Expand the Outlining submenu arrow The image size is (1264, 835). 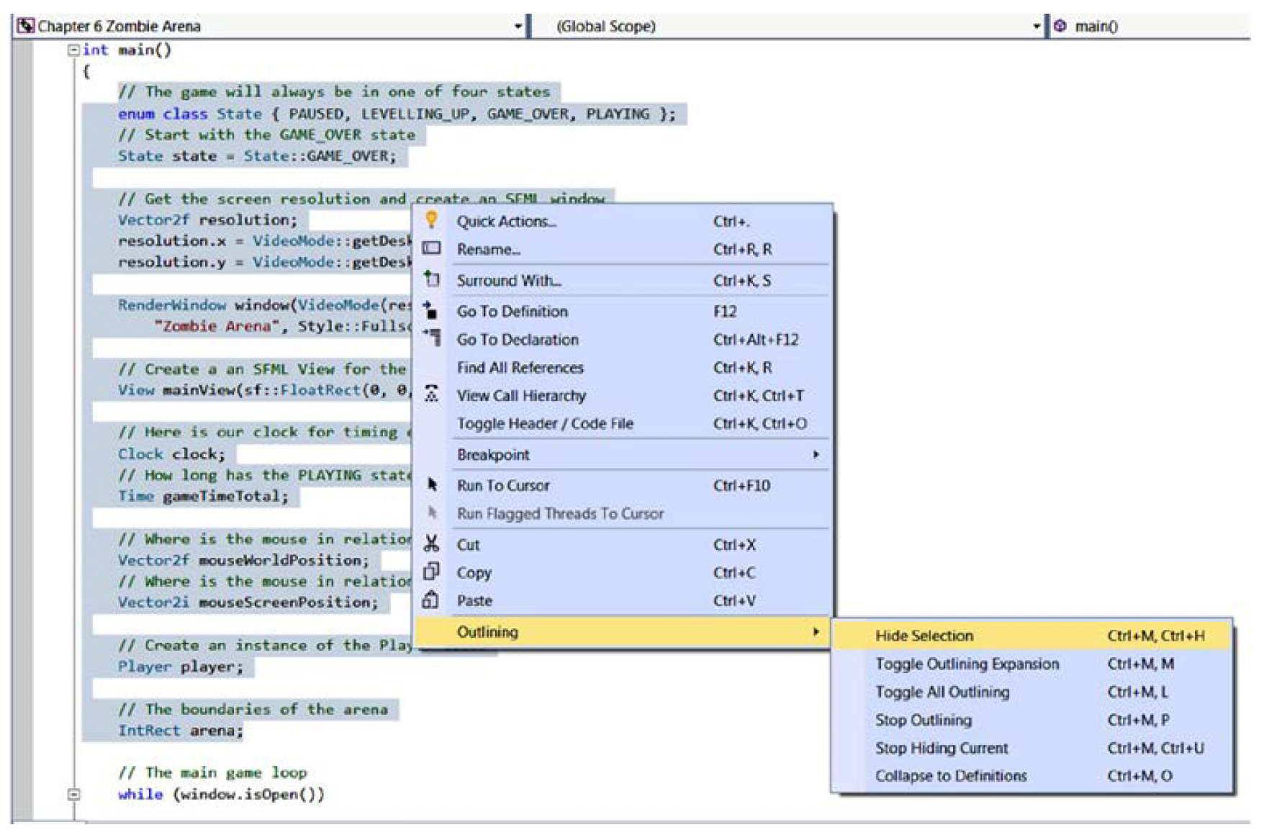click(x=816, y=631)
